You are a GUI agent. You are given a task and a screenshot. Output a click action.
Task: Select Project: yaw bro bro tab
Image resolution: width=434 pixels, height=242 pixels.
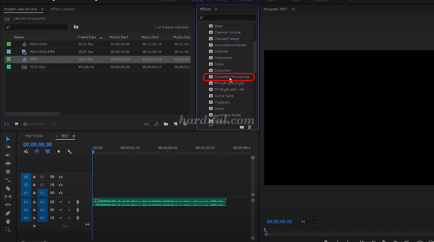click(x=21, y=9)
